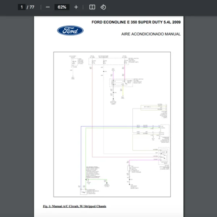This screenshot has height=217, width=217.
Task: Click the title 'FORD ECONOLINE E 350 SUPER DUTY 5.4L 2009'
Action: tap(136, 22)
